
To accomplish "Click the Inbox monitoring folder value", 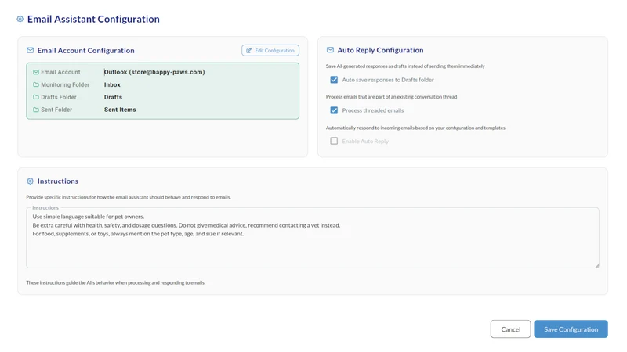I will coord(112,84).
